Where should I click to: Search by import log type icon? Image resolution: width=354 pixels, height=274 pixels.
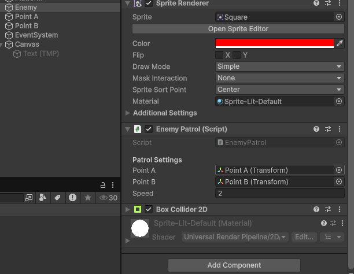[72, 198]
